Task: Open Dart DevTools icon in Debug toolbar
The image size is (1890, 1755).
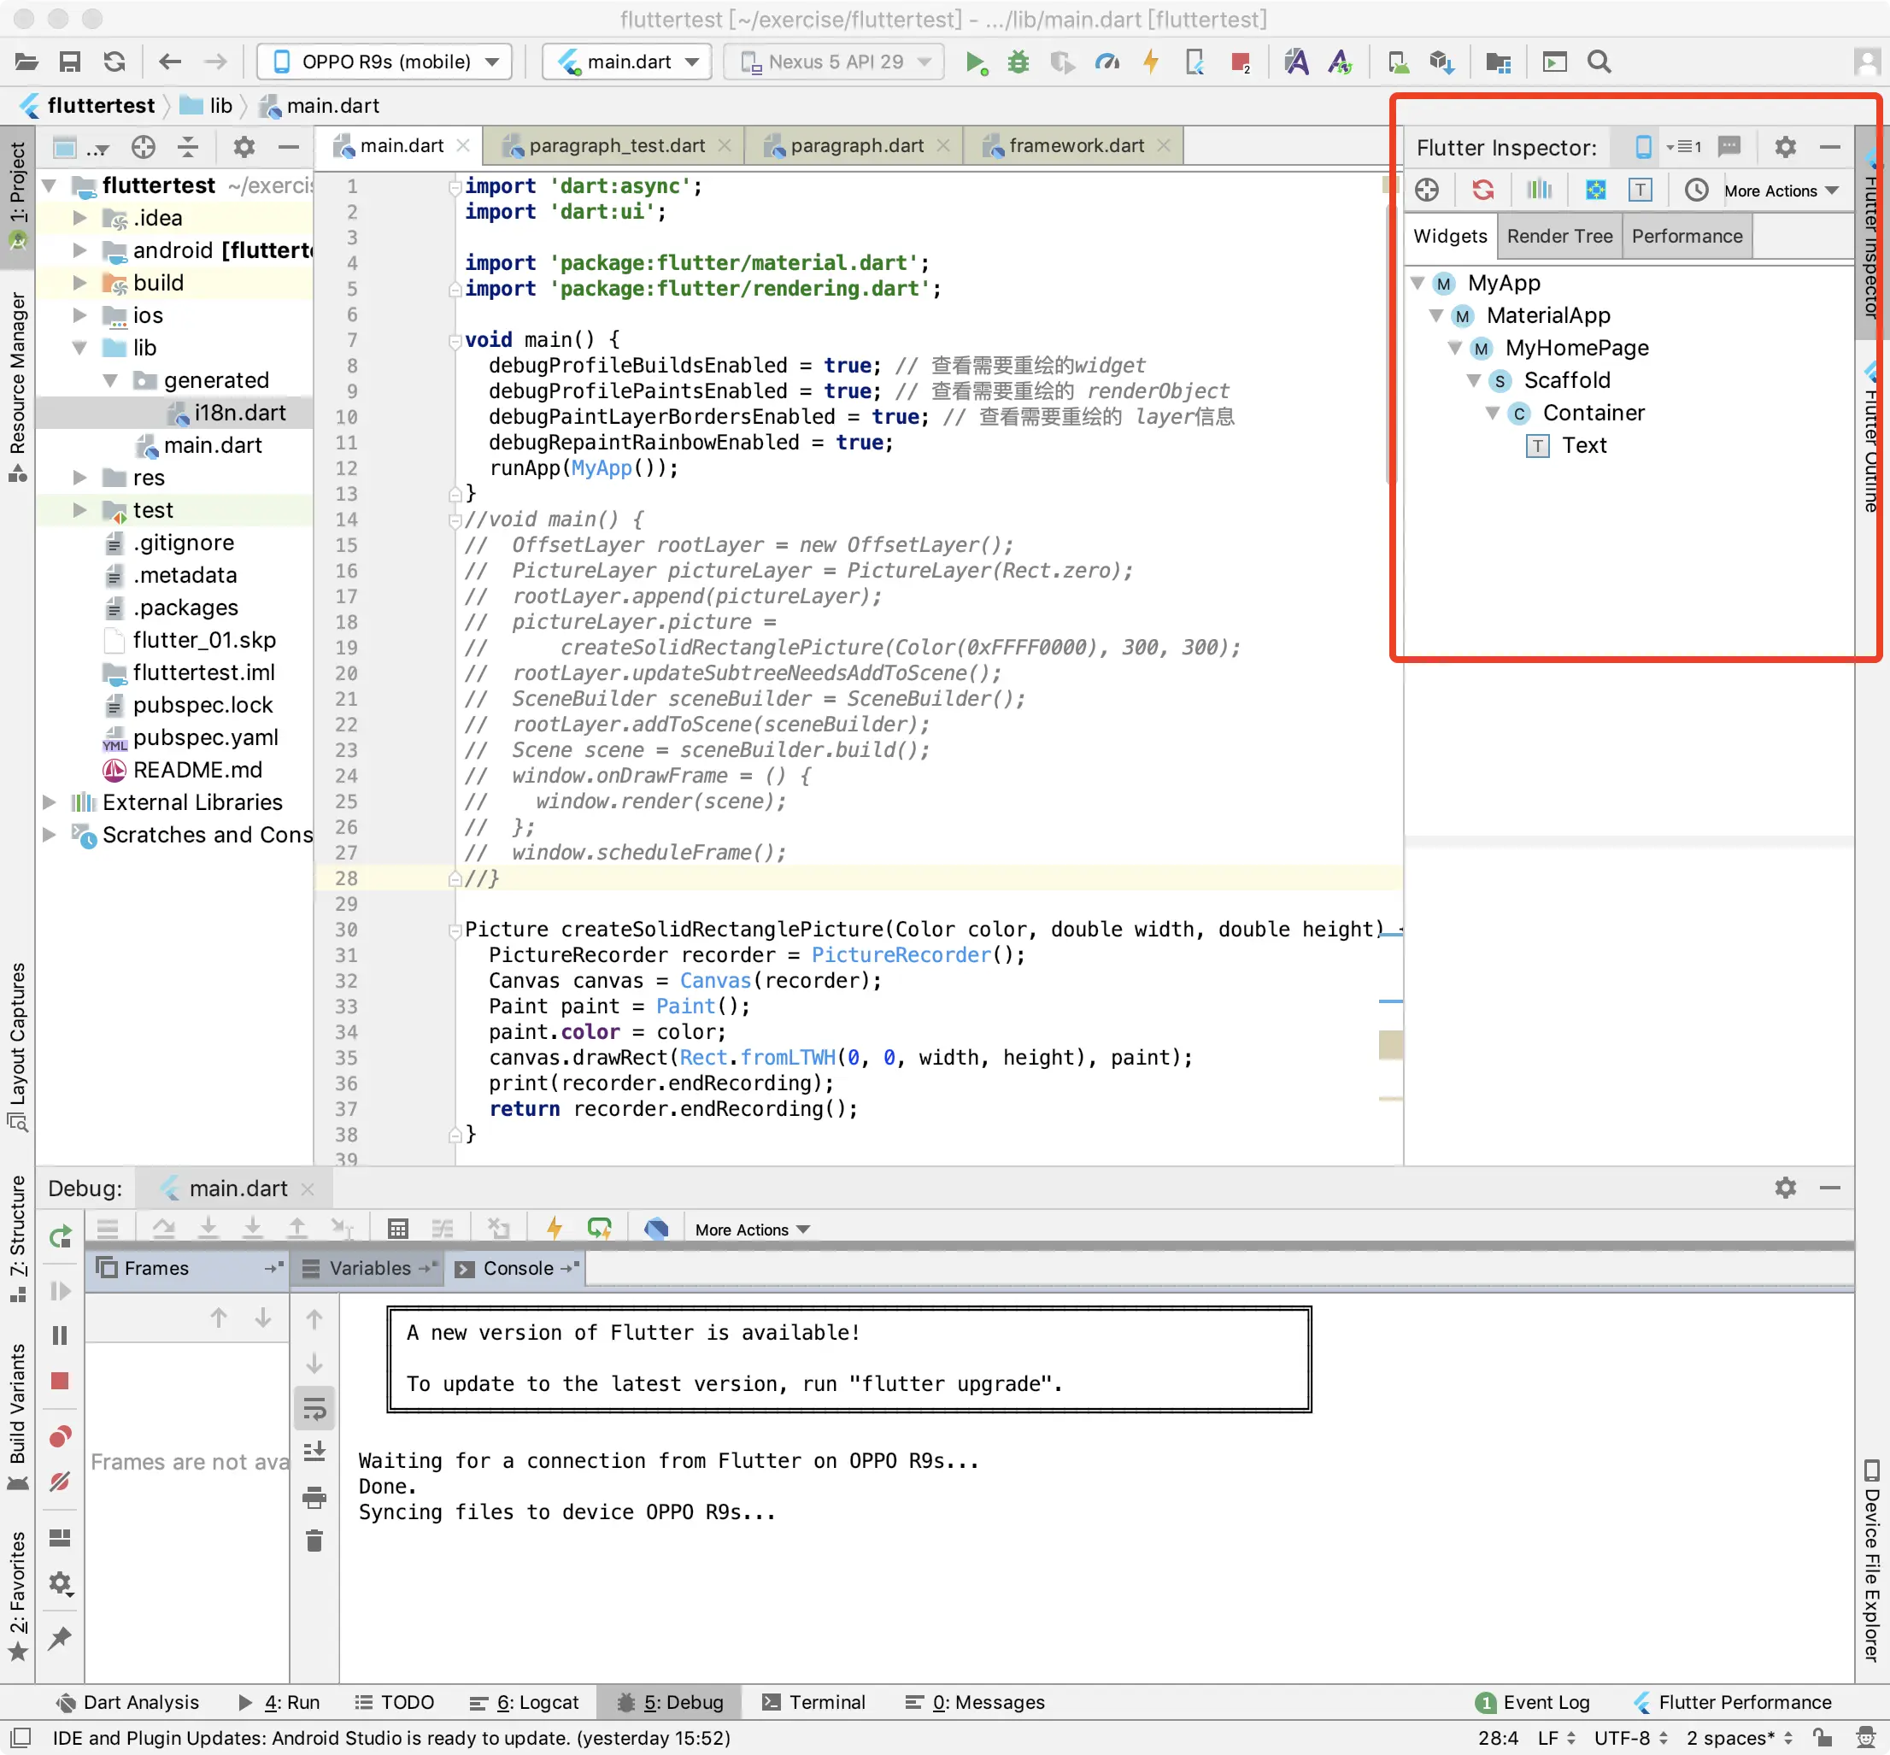Action: 655,1229
